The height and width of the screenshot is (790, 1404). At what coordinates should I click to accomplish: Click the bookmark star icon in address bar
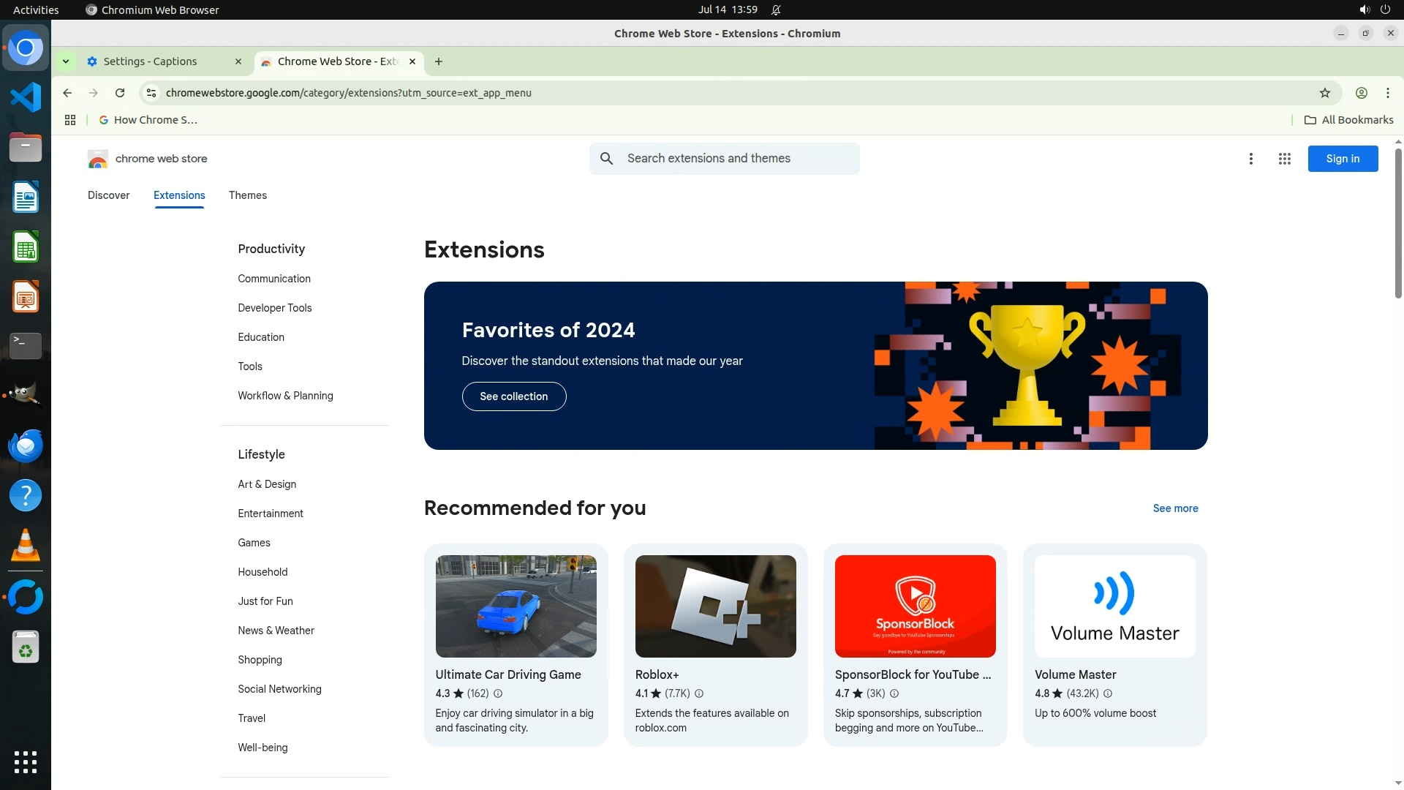(1324, 93)
